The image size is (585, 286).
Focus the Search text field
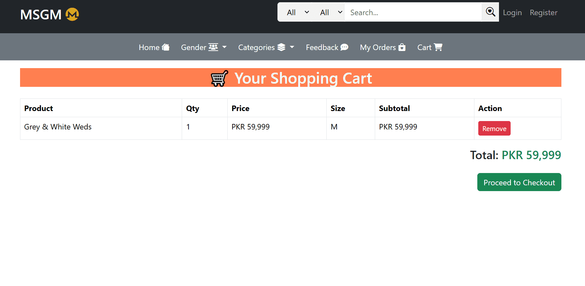413,12
